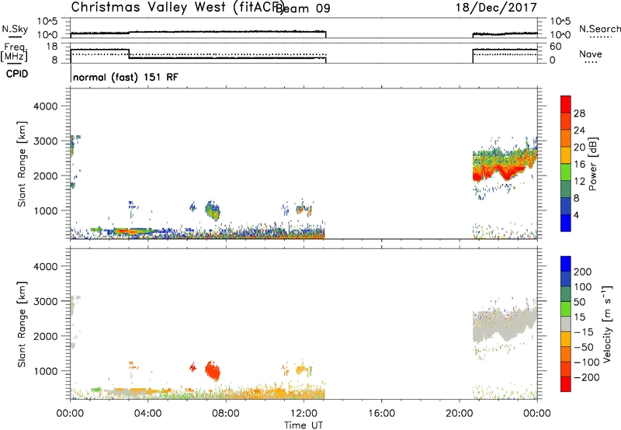Viewport: 621px width, 430px height.
Task: Click the 'Power [dB]' colorbar label
Action: pyautogui.click(x=593, y=164)
